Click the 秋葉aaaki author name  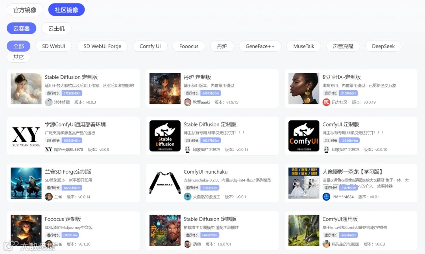(x=201, y=102)
